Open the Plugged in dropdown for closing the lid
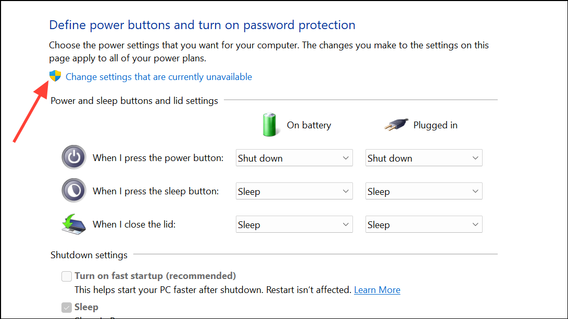The image size is (568, 319). [x=423, y=224]
